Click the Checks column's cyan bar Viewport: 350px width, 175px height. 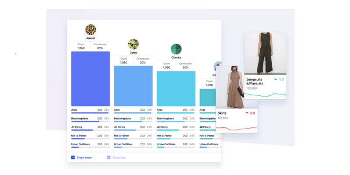tap(176, 89)
